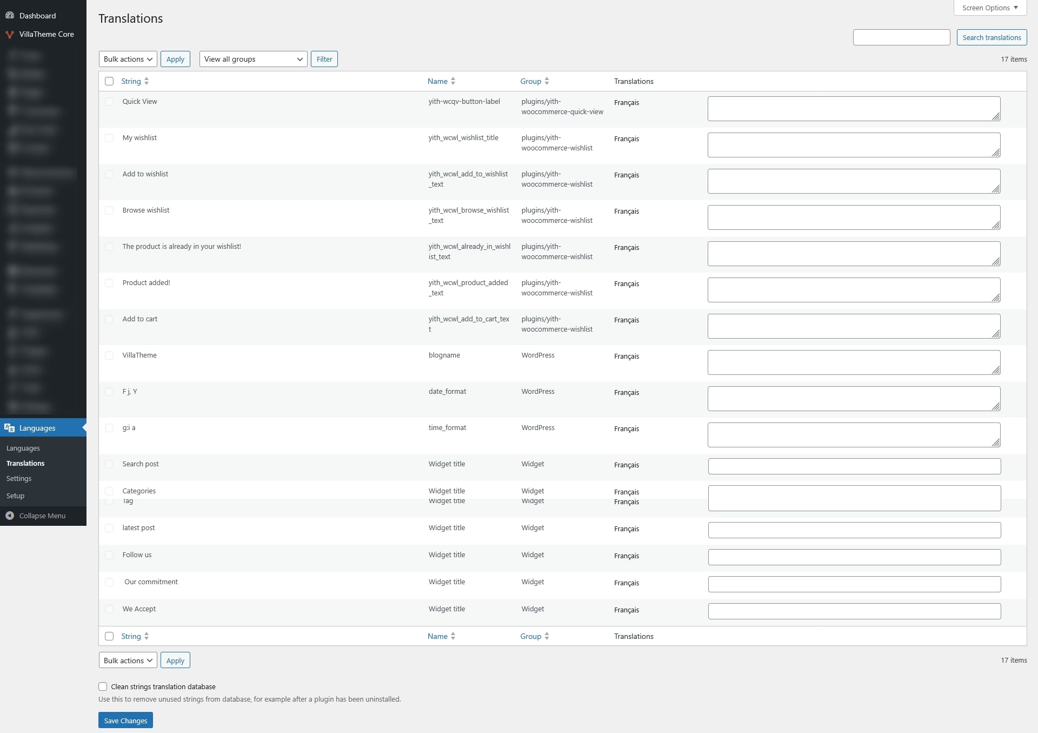Tick the checkbox for Quick View row

(109, 102)
